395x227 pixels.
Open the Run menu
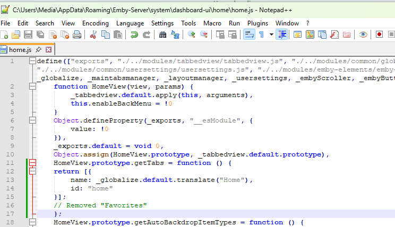click(x=234, y=23)
